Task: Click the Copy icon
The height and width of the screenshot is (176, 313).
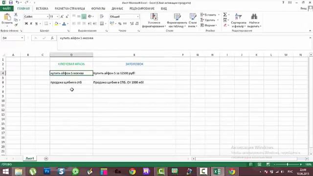Action: pos(16,20)
